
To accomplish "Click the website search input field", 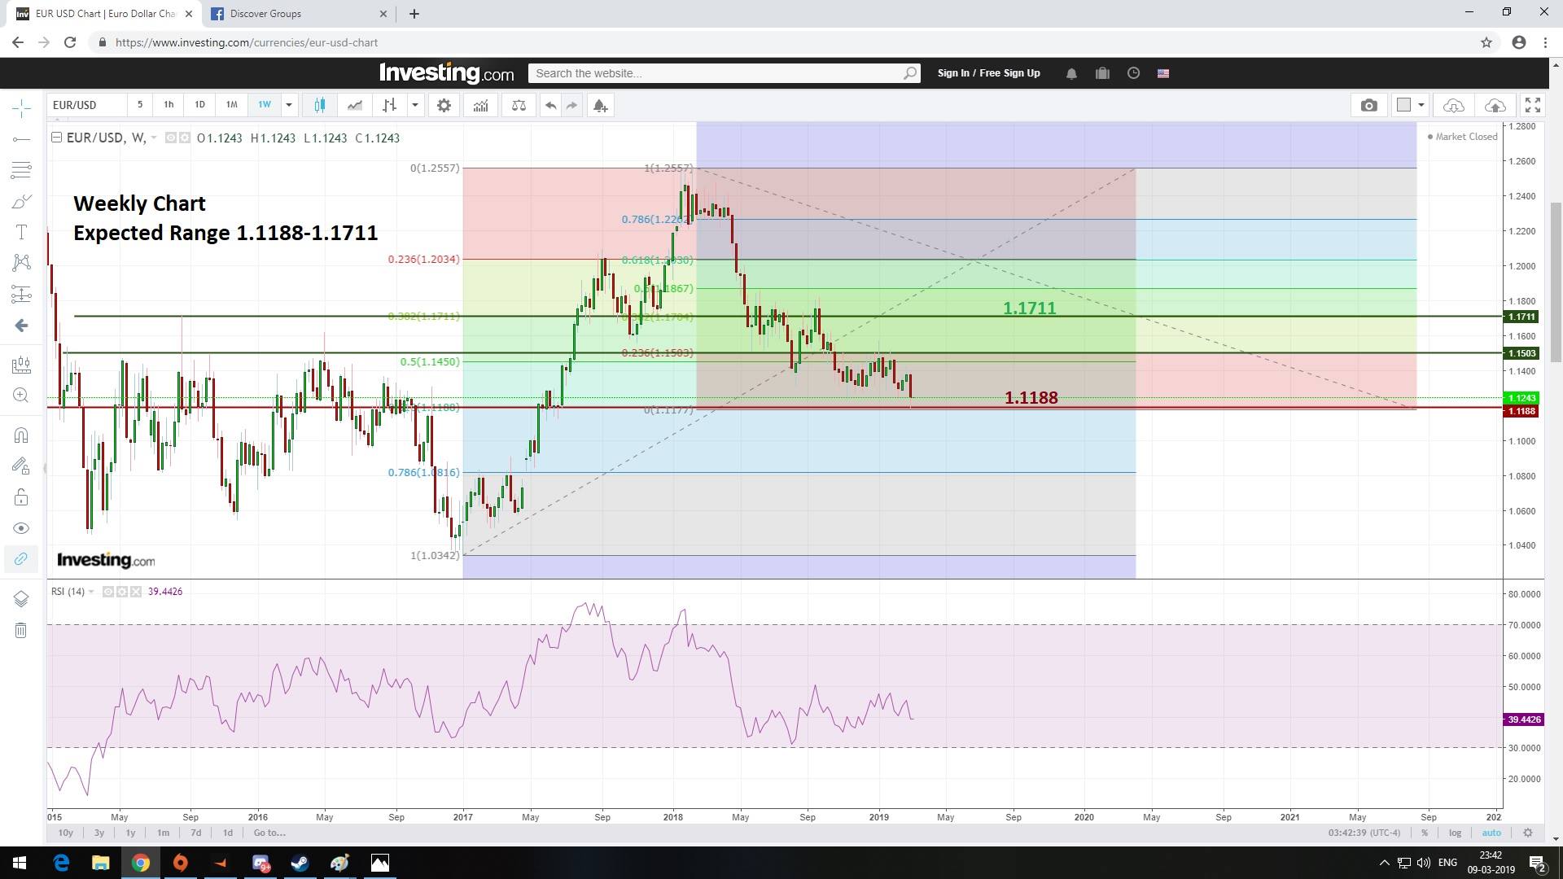I will click(716, 73).
